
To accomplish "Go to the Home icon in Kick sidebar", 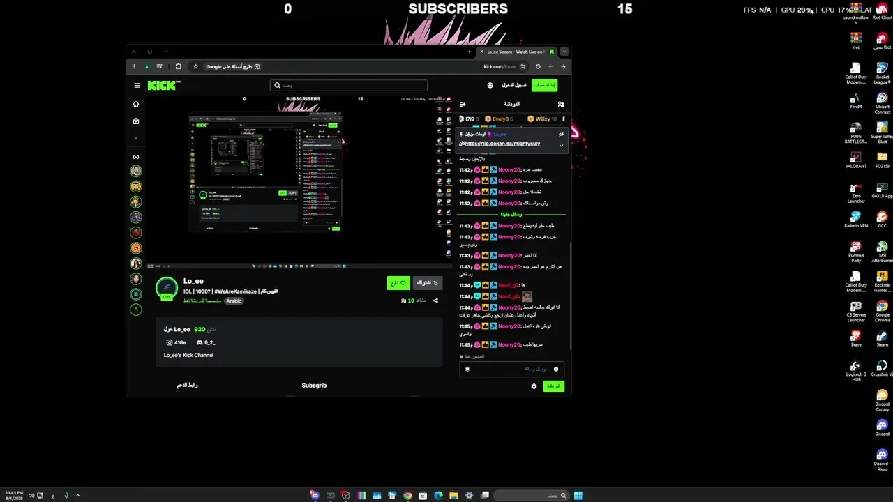I will pyautogui.click(x=136, y=105).
